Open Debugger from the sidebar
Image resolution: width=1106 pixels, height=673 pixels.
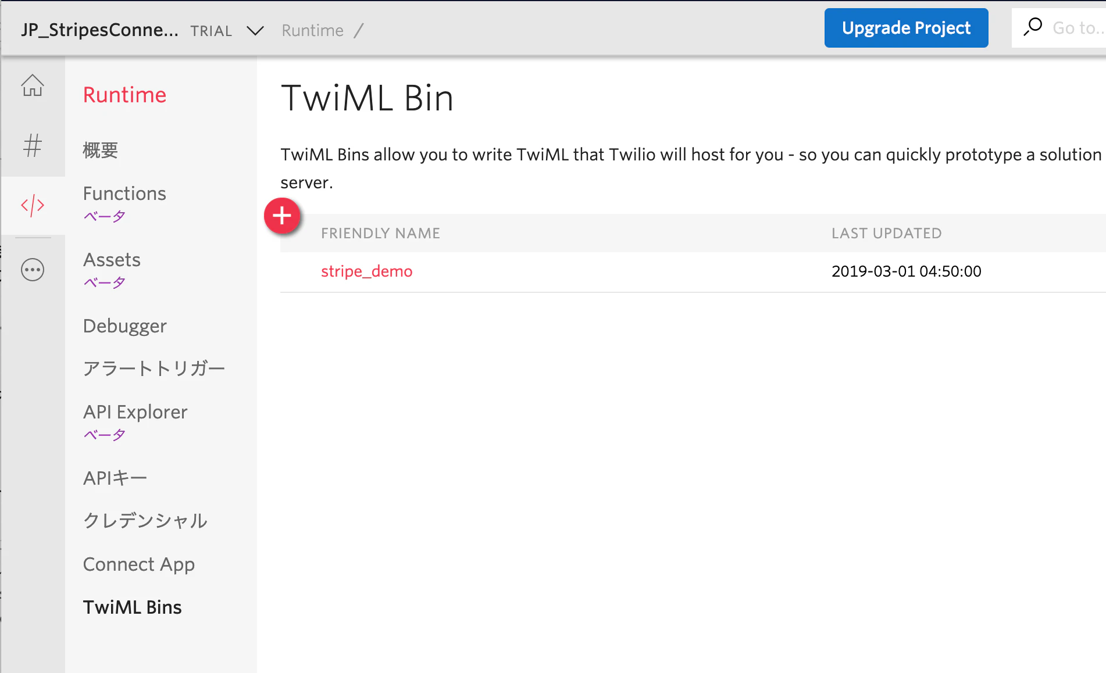(124, 325)
